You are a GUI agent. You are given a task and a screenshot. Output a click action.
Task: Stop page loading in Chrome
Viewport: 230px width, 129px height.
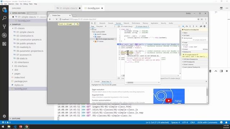coord(57,19)
